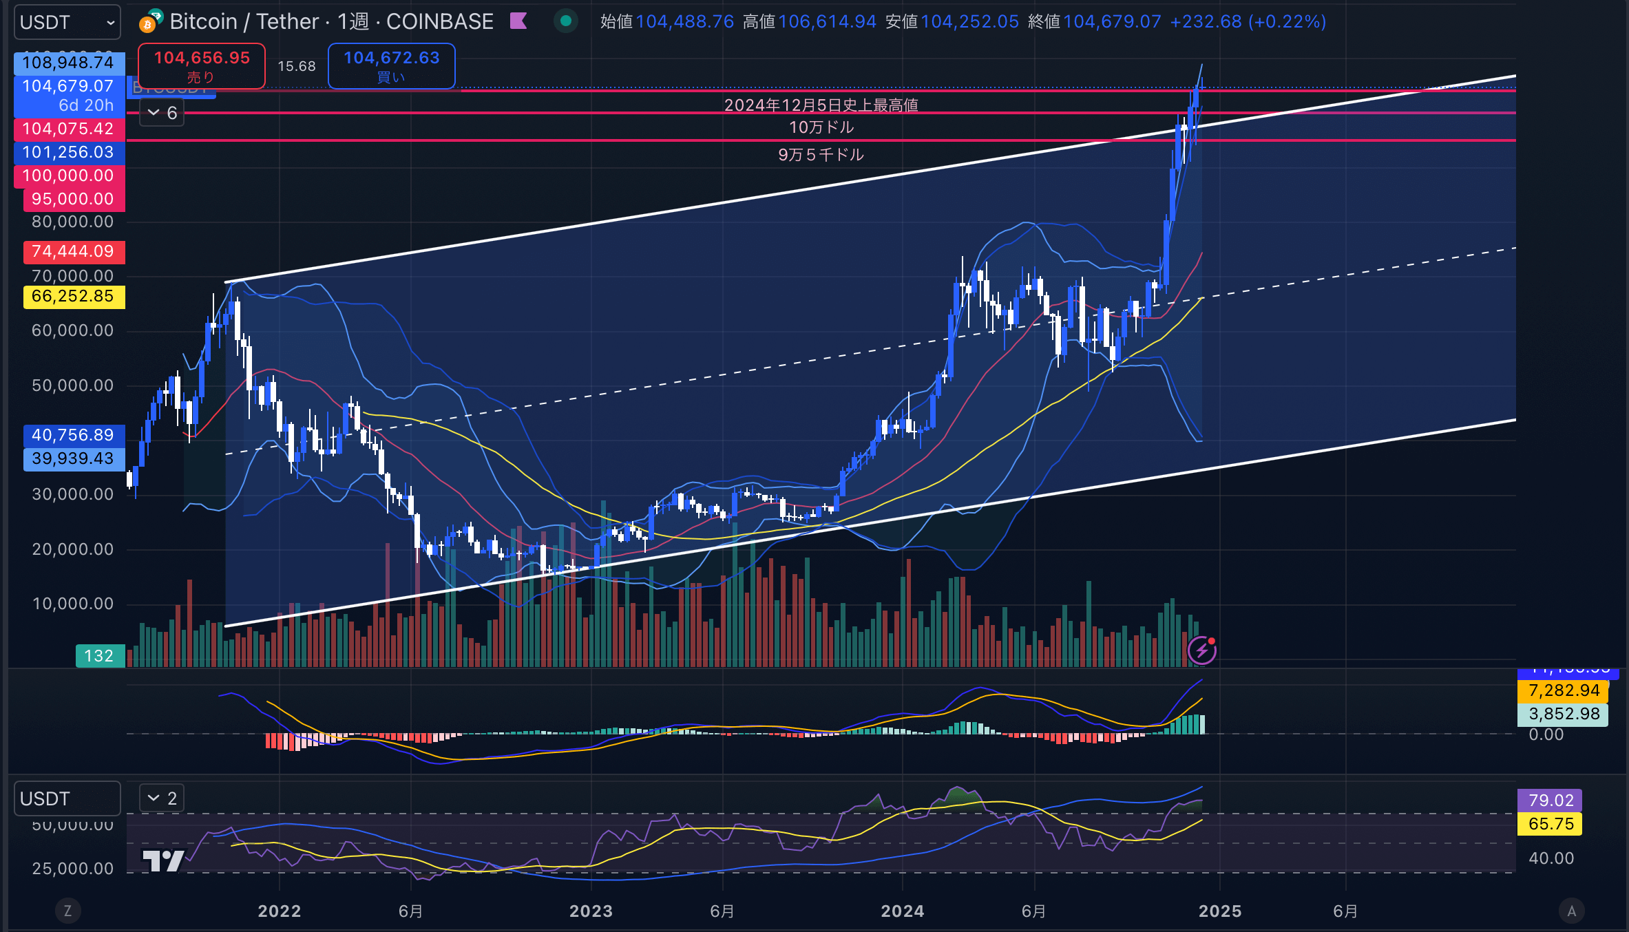Click the closing price value 終値104,679.07

point(1094,22)
